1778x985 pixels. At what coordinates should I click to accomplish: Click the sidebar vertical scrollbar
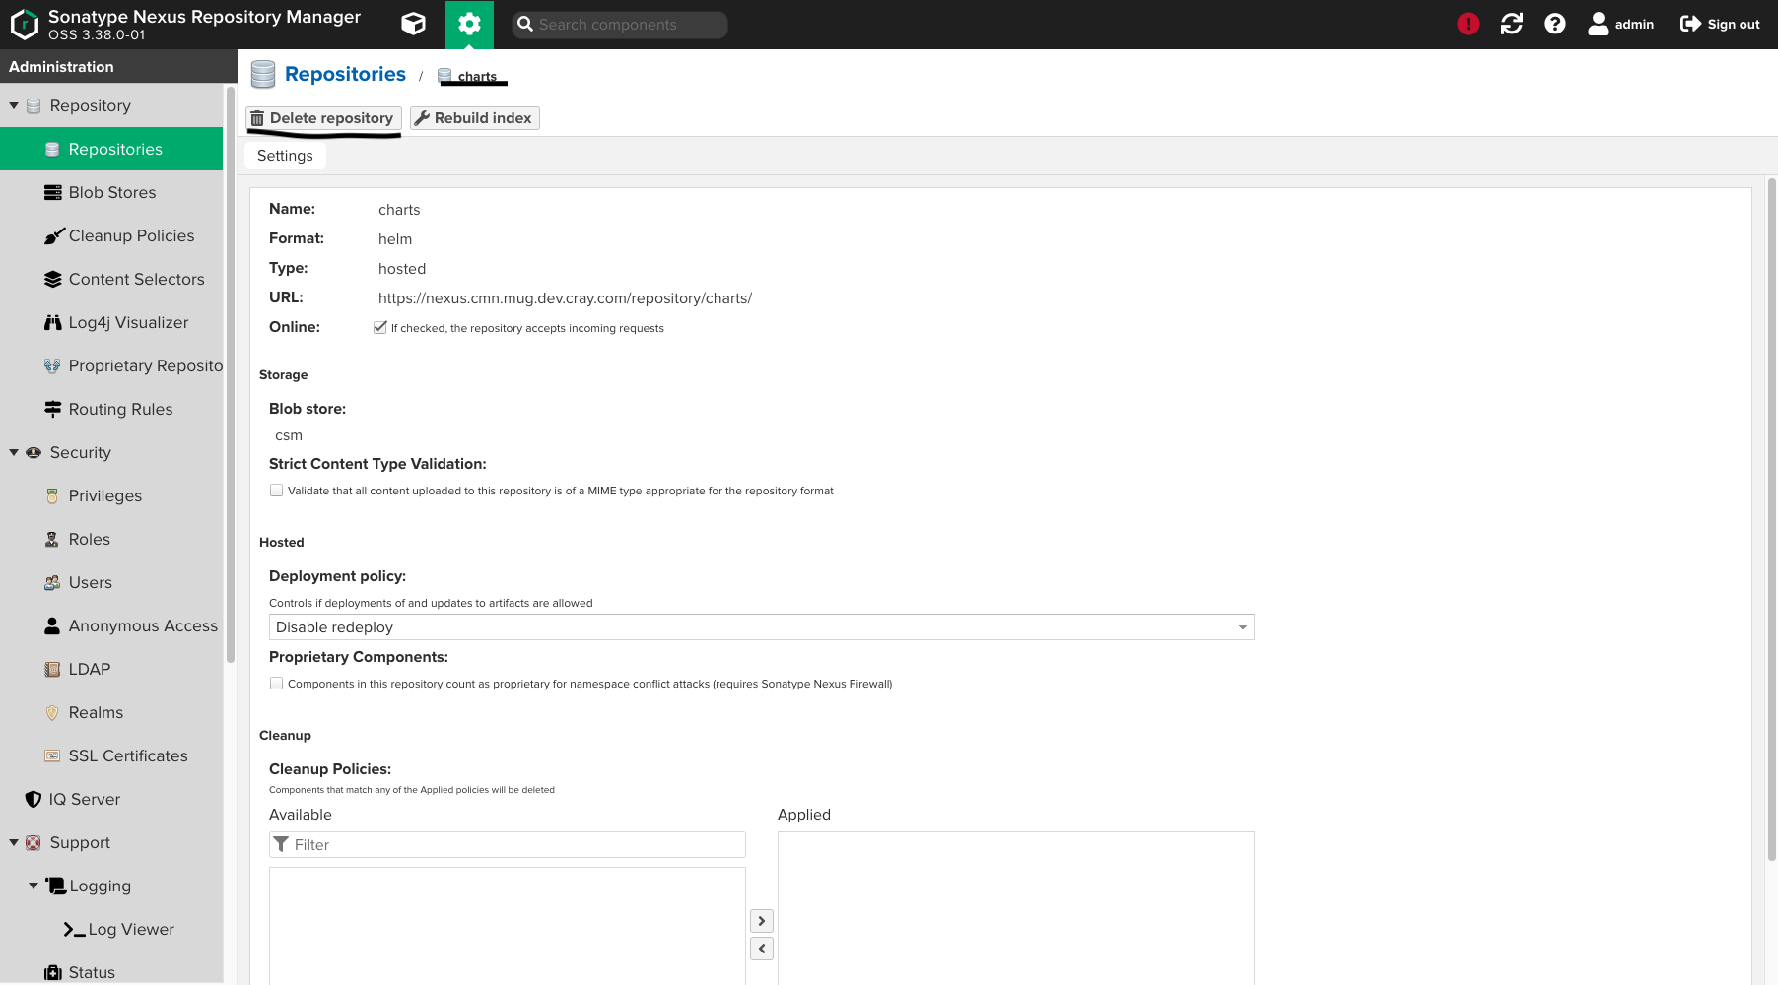[230, 374]
